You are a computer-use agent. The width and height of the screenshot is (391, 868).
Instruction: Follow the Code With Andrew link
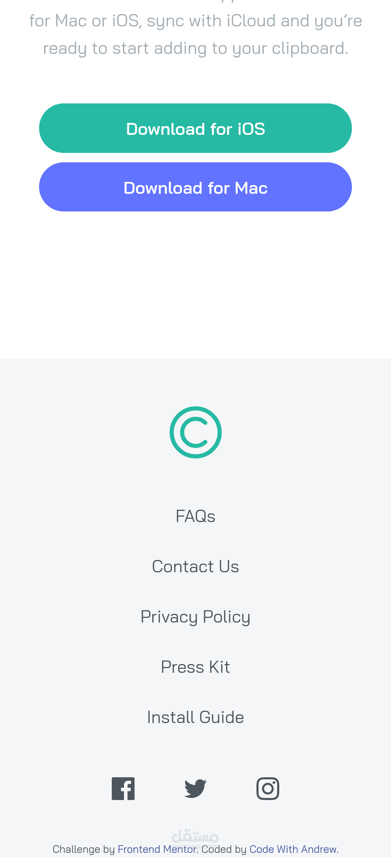pyautogui.click(x=293, y=849)
